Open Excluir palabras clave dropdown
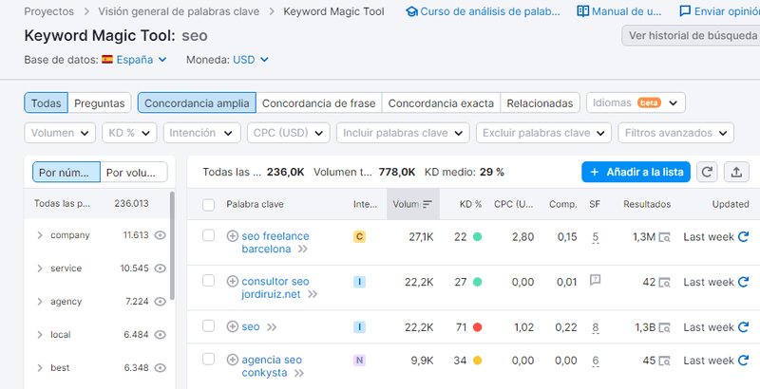The width and height of the screenshot is (760, 389). [x=543, y=133]
